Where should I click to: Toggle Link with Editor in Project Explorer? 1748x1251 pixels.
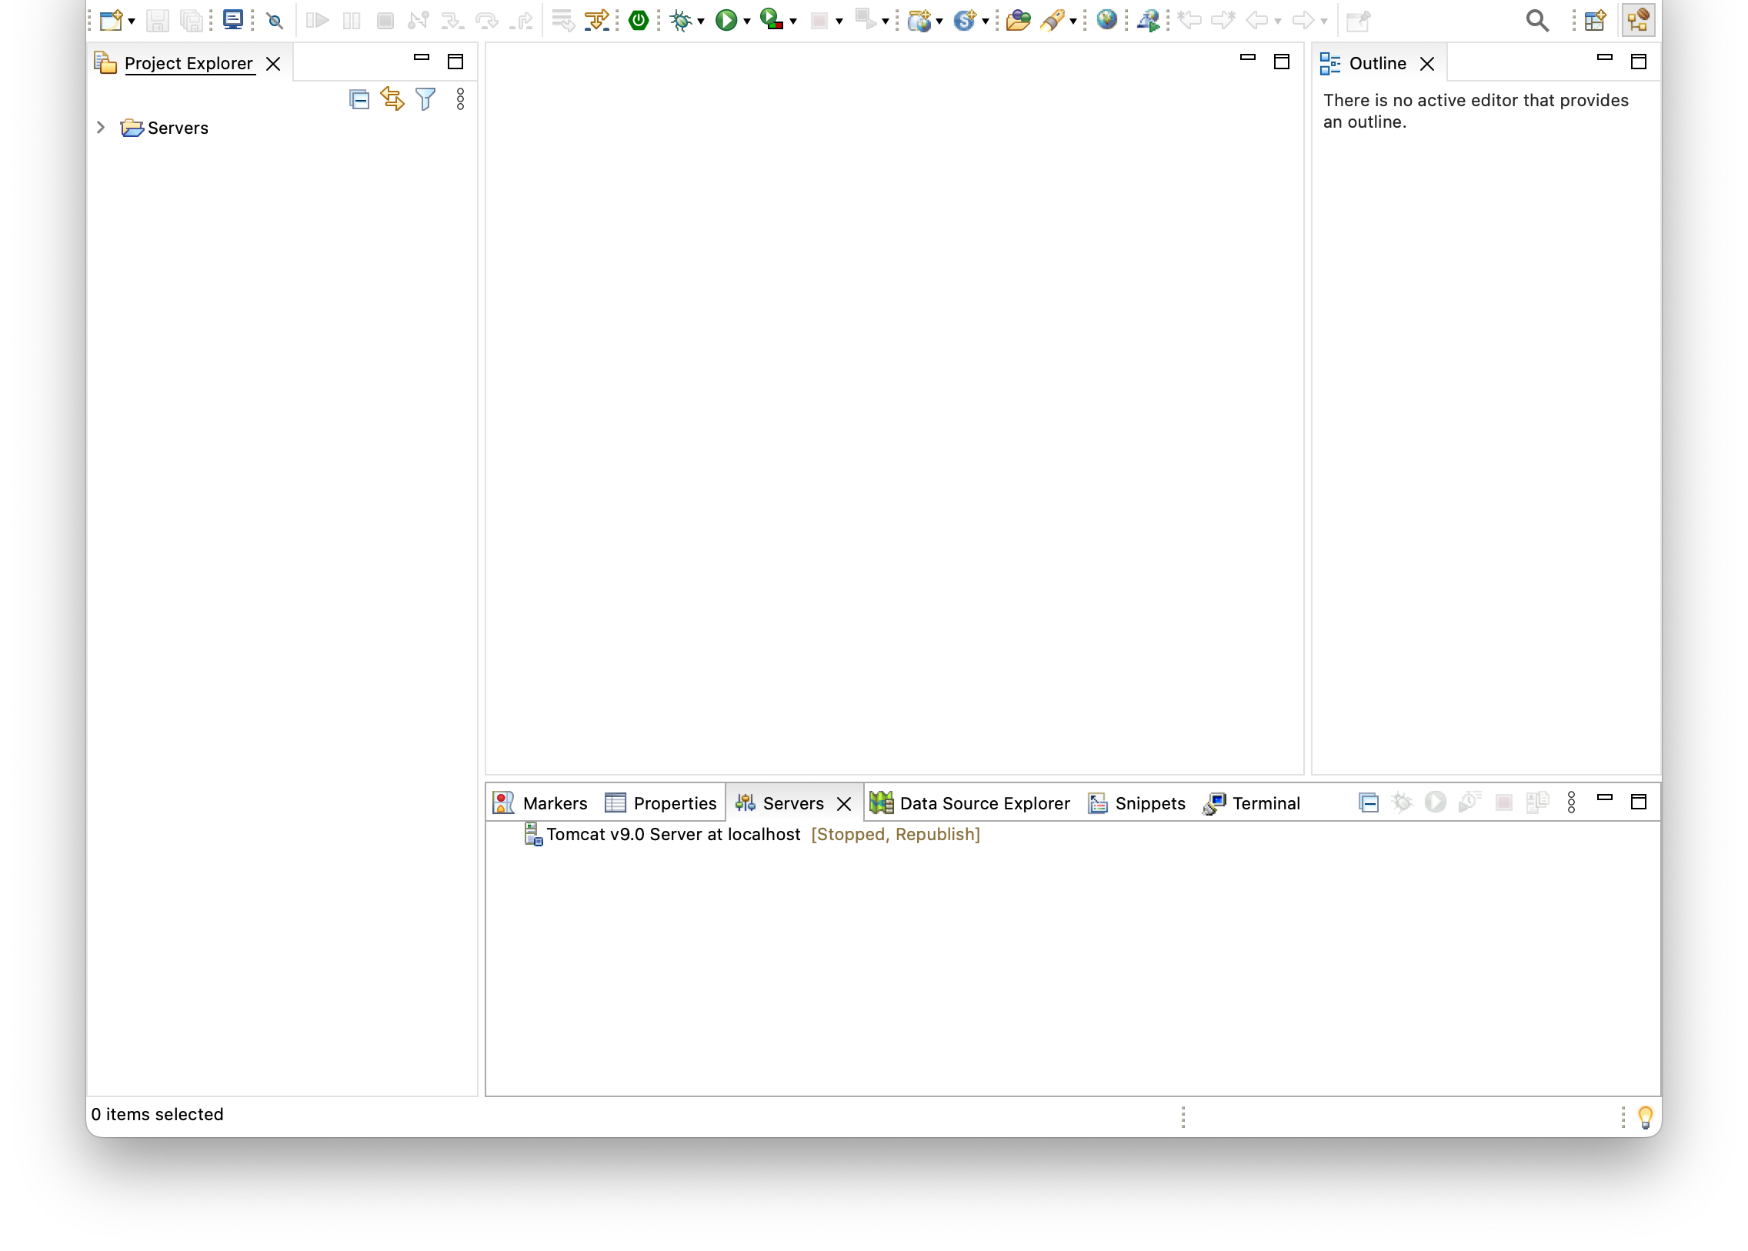pos(392,99)
